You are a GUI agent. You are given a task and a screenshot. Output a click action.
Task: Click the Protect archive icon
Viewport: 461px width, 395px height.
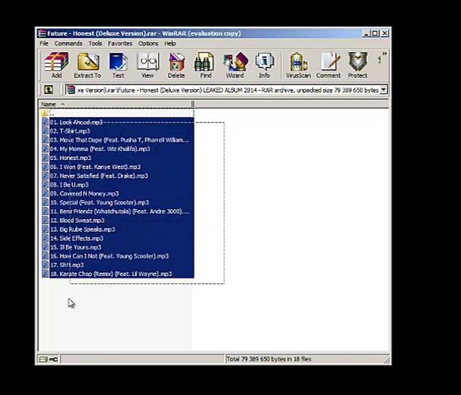point(357,65)
